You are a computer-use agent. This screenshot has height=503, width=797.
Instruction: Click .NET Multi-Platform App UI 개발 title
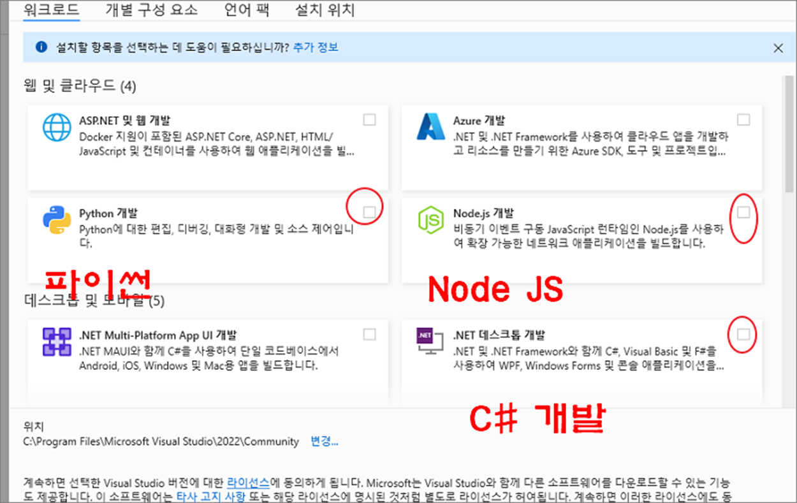point(157,335)
